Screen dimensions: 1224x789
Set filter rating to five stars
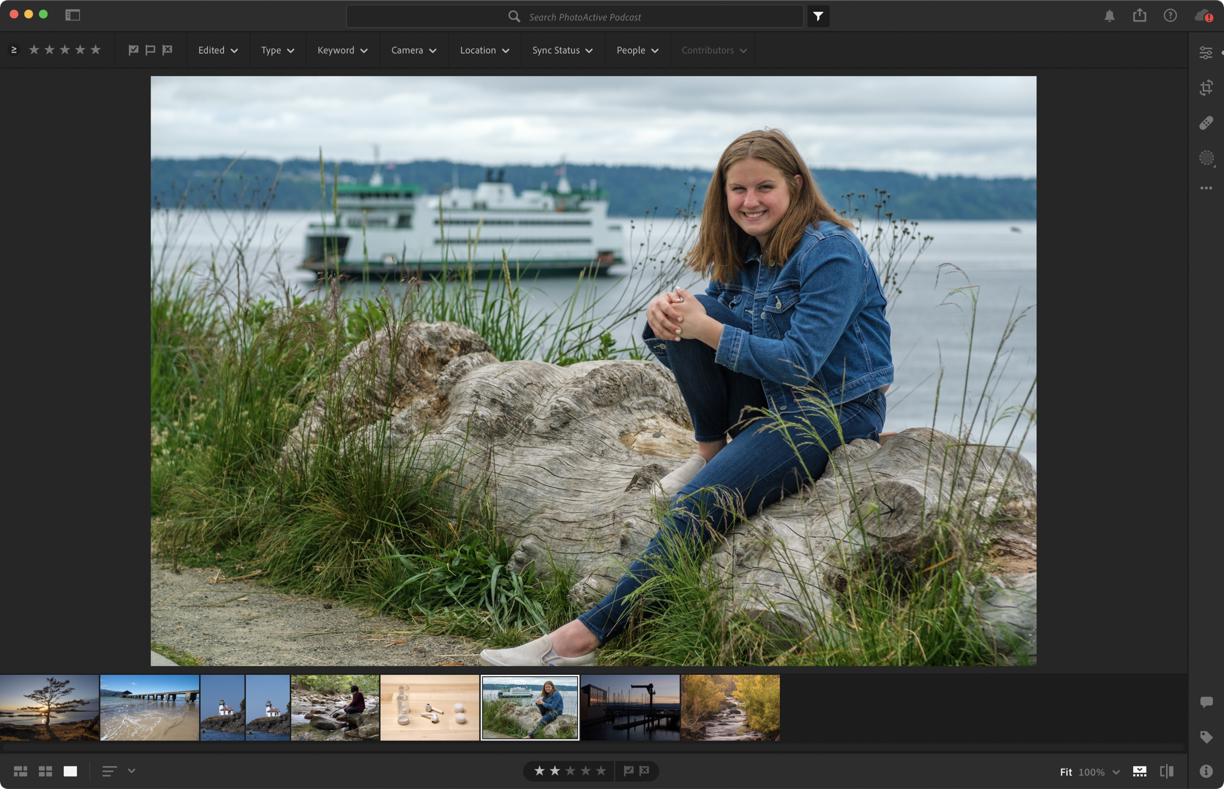click(x=96, y=50)
